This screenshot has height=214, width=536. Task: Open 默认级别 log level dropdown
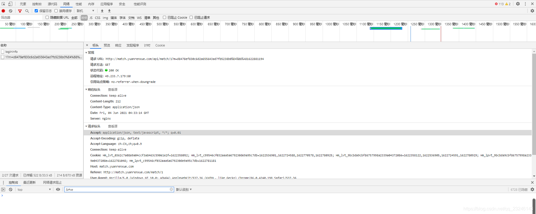184,190
